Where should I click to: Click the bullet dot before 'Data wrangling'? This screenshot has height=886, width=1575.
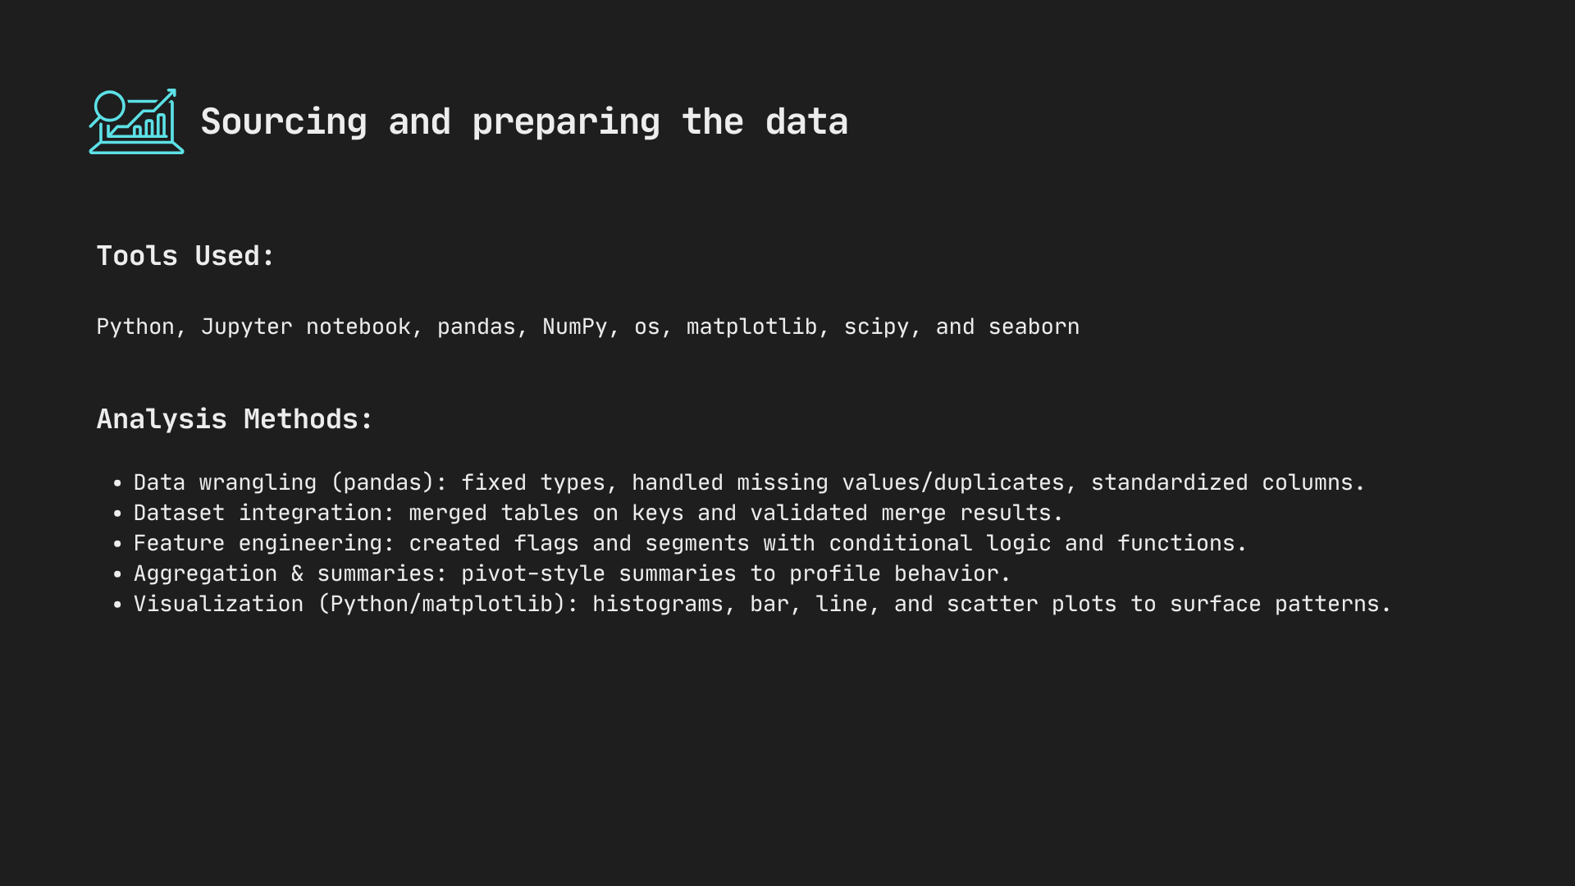tap(117, 483)
